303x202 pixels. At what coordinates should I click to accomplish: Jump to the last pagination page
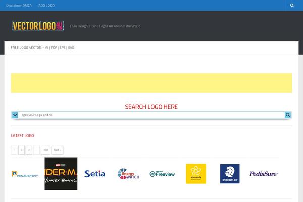pyautogui.click(x=45, y=150)
